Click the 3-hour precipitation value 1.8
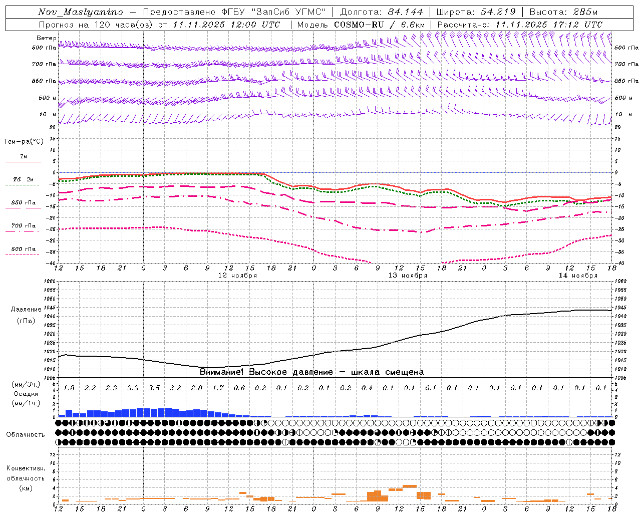 point(69,388)
